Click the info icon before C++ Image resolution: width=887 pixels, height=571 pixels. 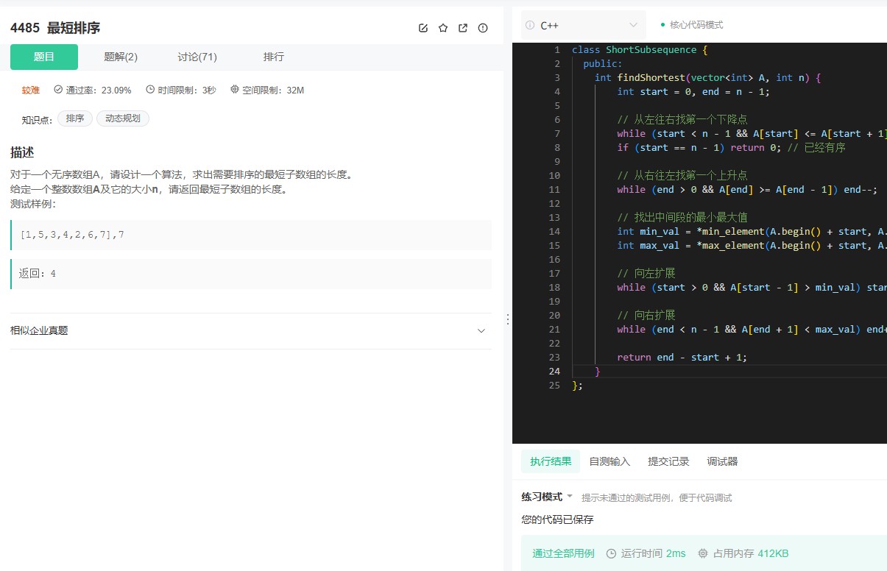click(530, 25)
